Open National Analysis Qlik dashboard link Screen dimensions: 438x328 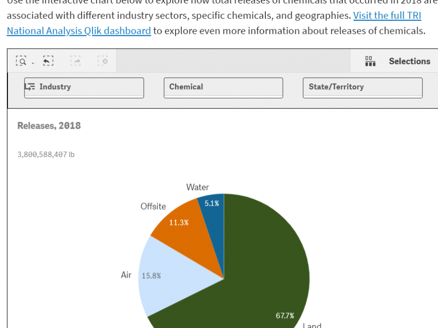(x=79, y=31)
